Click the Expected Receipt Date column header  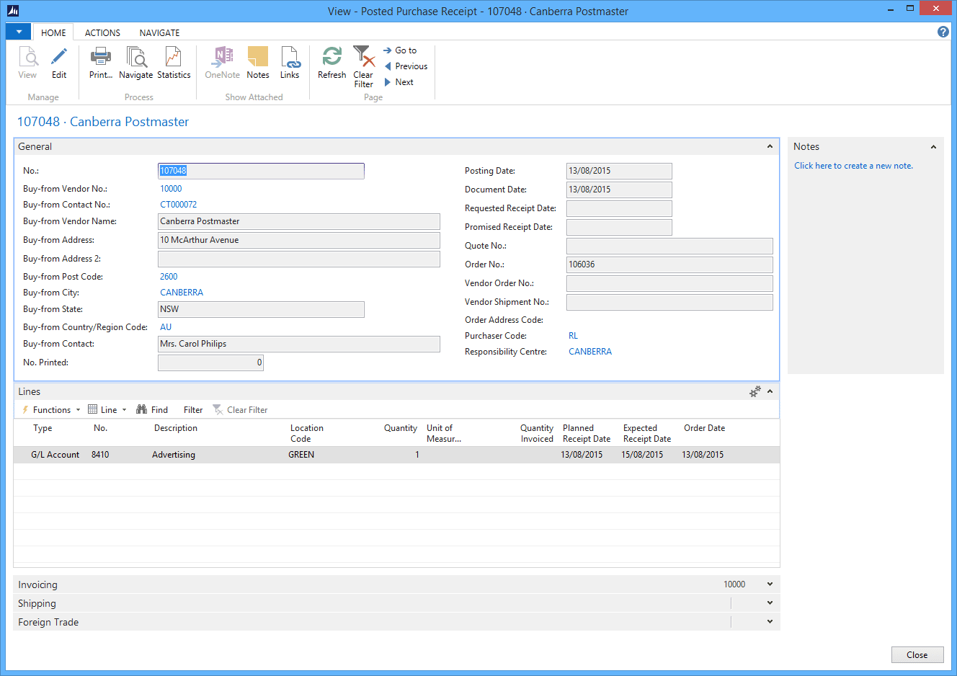point(647,433)
